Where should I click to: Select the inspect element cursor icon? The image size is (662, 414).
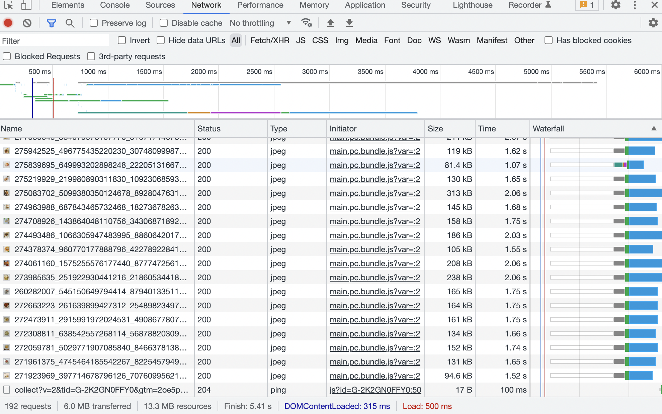(x=8, y=5)
